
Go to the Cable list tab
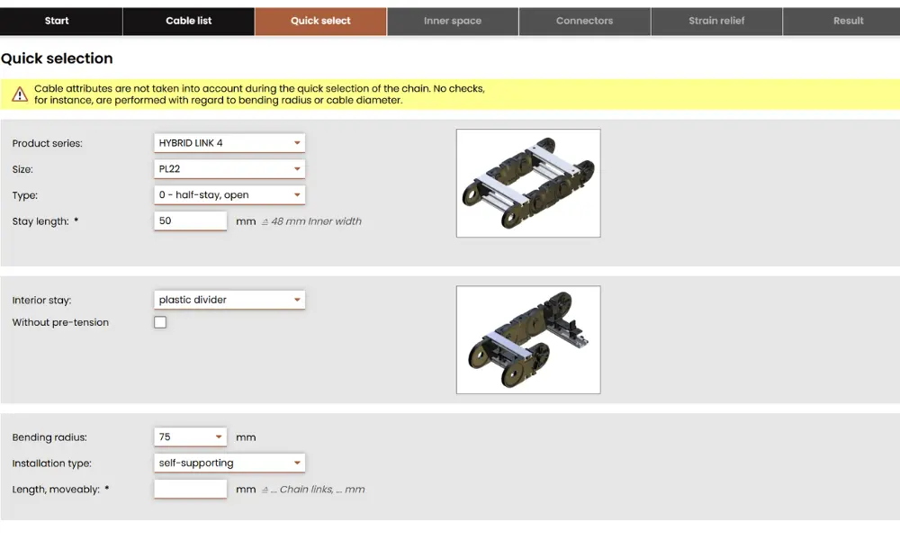click(189, 22)
